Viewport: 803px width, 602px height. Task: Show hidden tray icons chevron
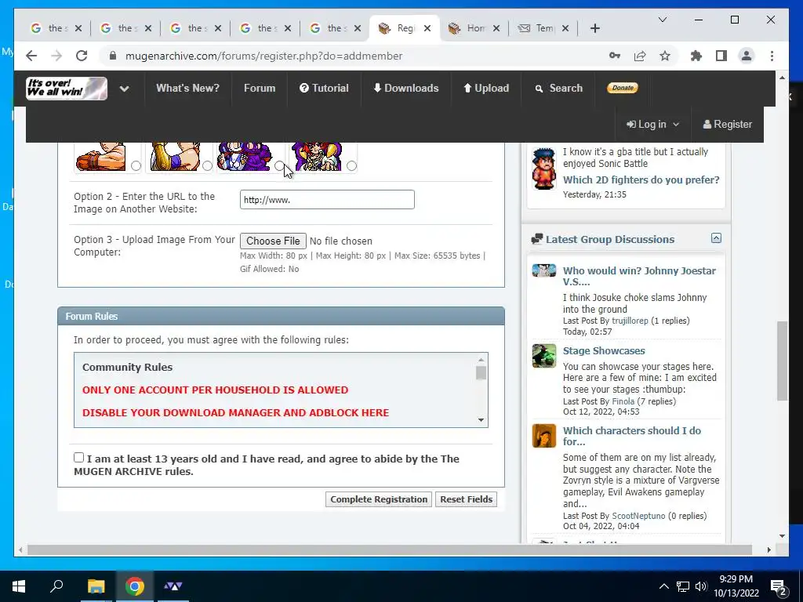(663, 586)
